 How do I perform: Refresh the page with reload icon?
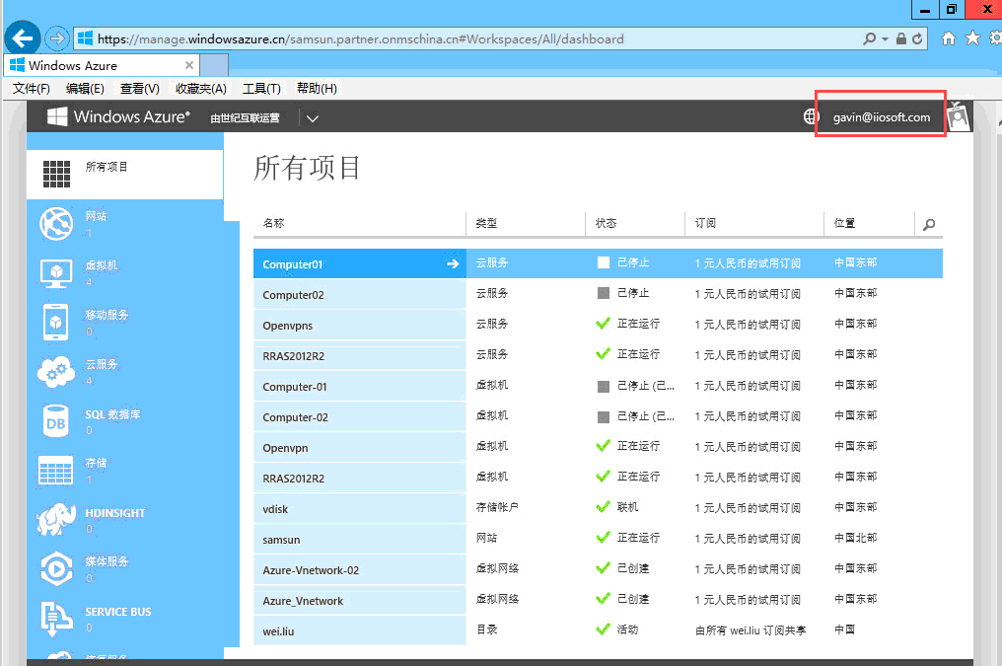point(917,39)
